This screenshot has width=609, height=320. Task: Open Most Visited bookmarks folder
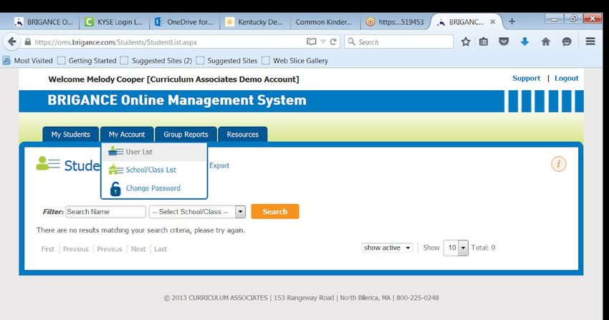pos(27,61)
